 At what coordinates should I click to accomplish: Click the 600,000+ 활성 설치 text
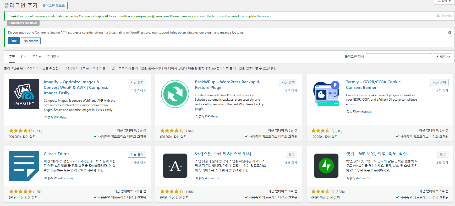pyautogui.click(x=173, y=137)
